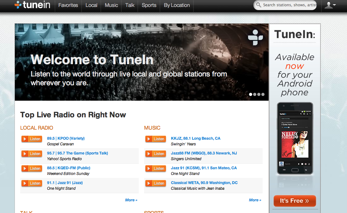The width and height of the screenshot is (347, 213).
Task: Select the third banner slide dot
Action: [x=259, y=94]
